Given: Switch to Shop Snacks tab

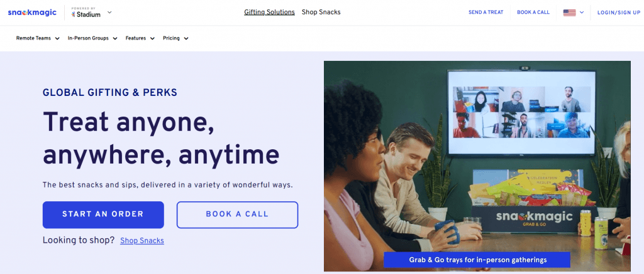Looking at the screenshot, I should (321, 13).
